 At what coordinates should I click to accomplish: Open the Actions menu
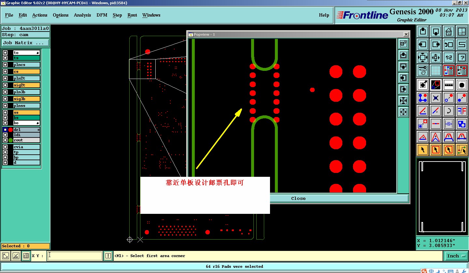[x=40, y=15]
